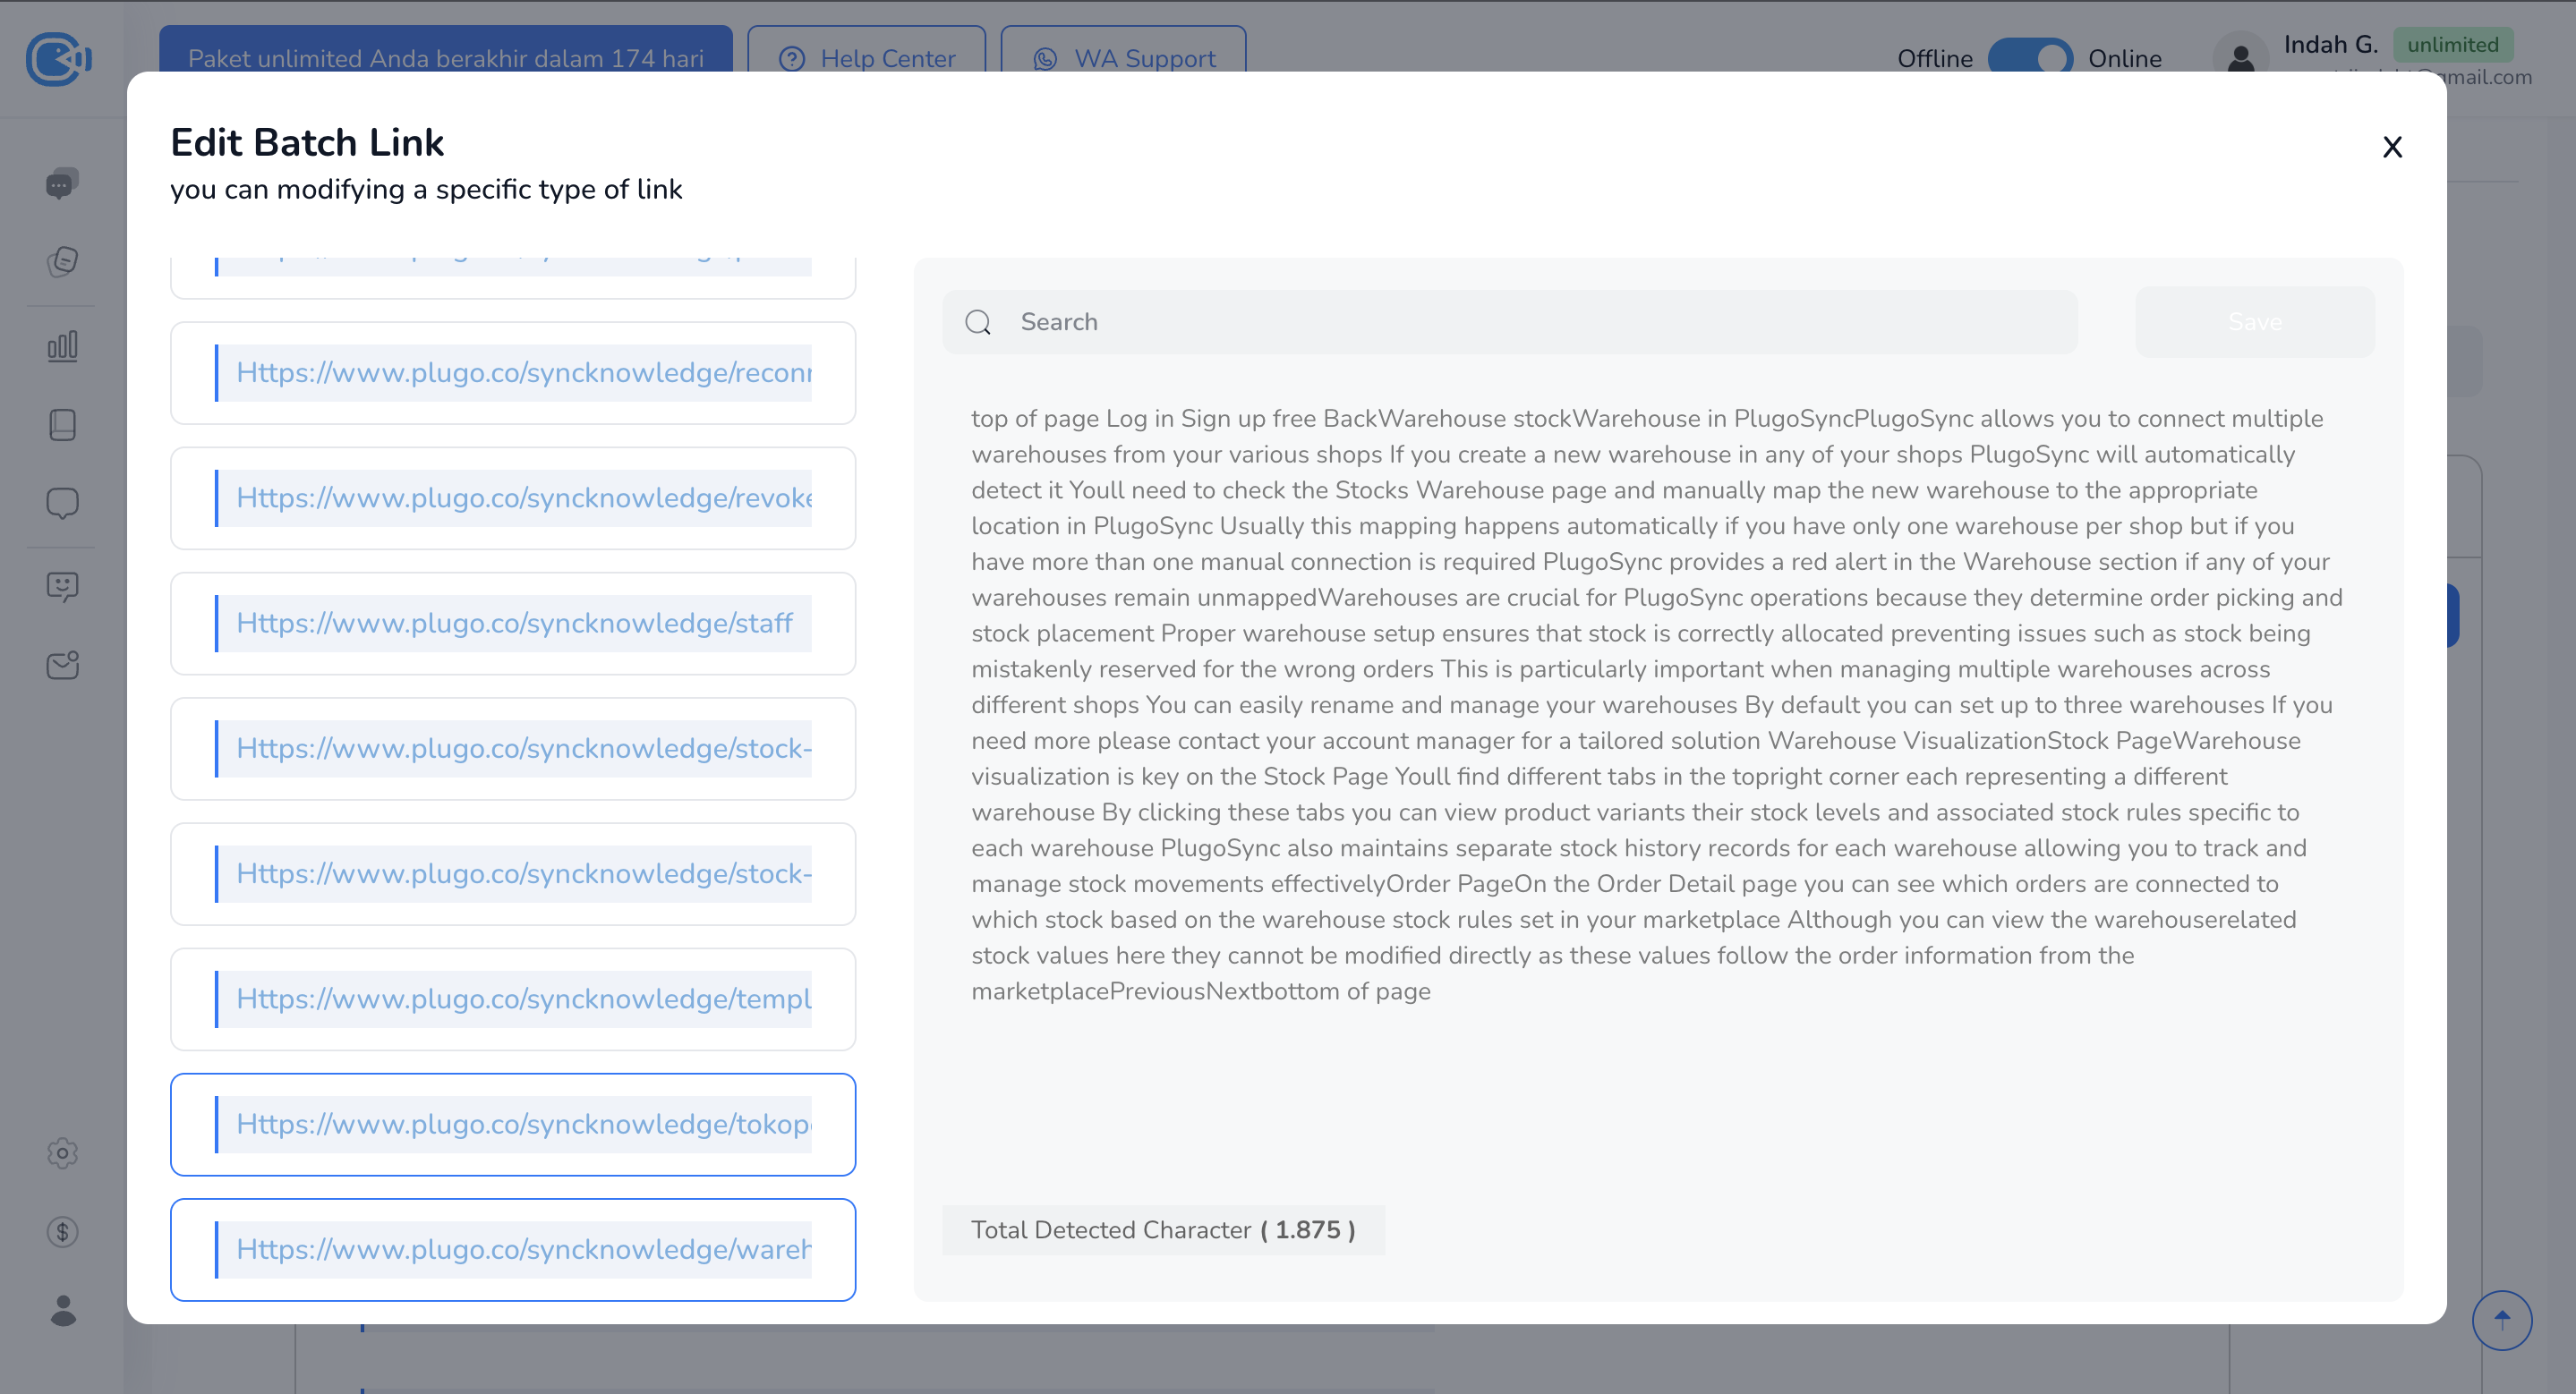Open the bar chart analytics icon
Screen dimensions: 2576x1394
[x=62, y=345]
